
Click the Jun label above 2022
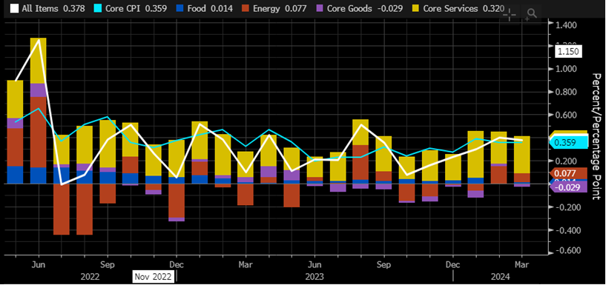click(39, 265)
